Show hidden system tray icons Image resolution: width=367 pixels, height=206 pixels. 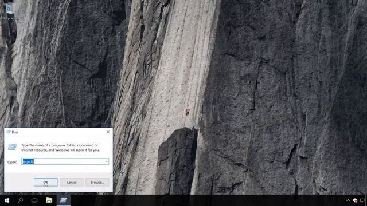pos(348,200)
